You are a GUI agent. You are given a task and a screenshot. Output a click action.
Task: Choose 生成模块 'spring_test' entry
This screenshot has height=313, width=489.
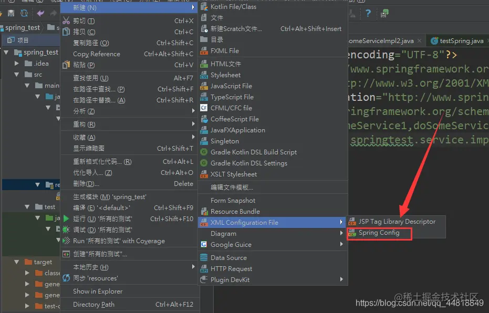click(129, 197)
